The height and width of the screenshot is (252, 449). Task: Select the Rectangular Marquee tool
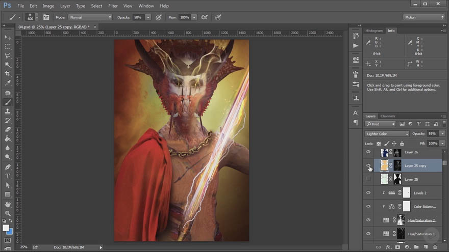coord(8,46)
